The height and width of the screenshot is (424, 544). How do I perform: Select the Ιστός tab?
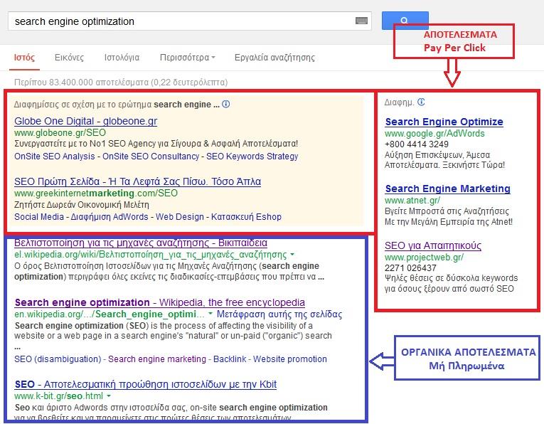pos(24,57)
